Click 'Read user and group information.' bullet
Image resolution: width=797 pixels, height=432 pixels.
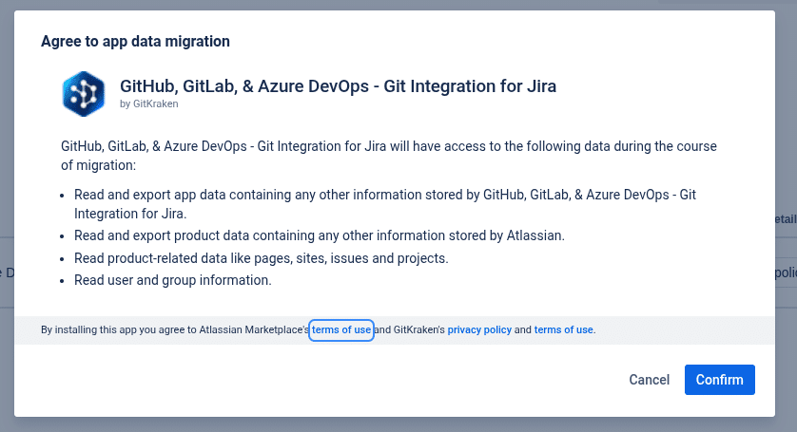pyautogui.click(x=173, y=280)
